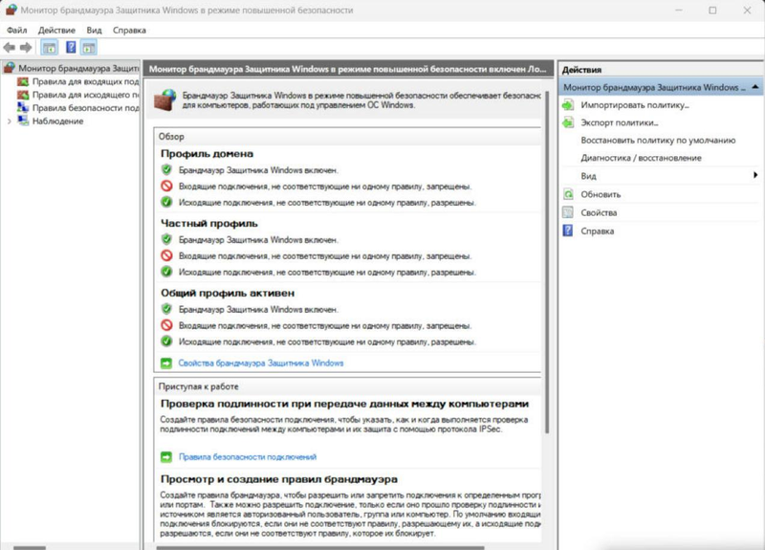The width and height of the screenshot is (765, 550).
Task: Click Проверка подлинности при передаче данных heading
Action: click(344, 404)
